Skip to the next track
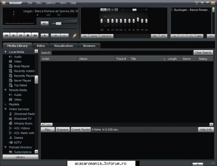Image resolution: width=217 pixels, height=166 pixels. (35, 36)
